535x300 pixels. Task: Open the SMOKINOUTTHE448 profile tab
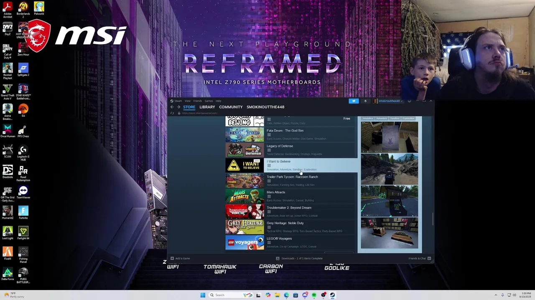pos(265,107)
